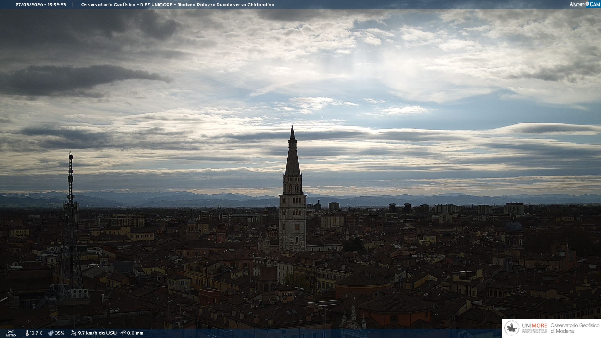
Task: Click the rain umbrella icon
Action: (123, 333)
